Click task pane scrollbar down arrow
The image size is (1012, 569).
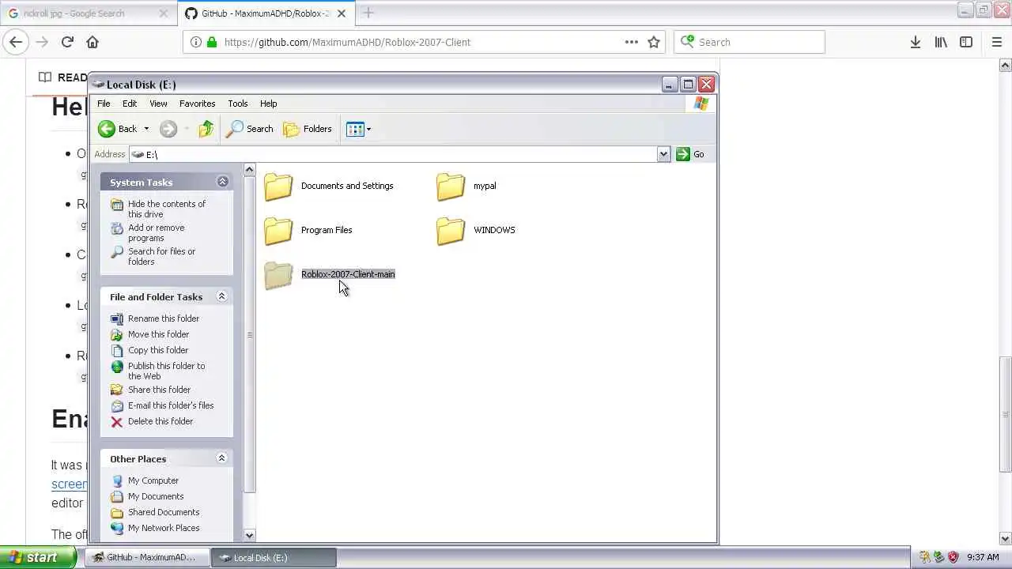click(249, 535)
